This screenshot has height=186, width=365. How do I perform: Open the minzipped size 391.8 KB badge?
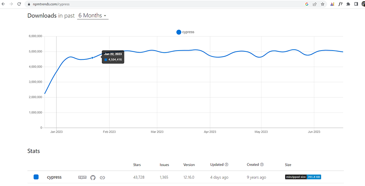point(303,177)
